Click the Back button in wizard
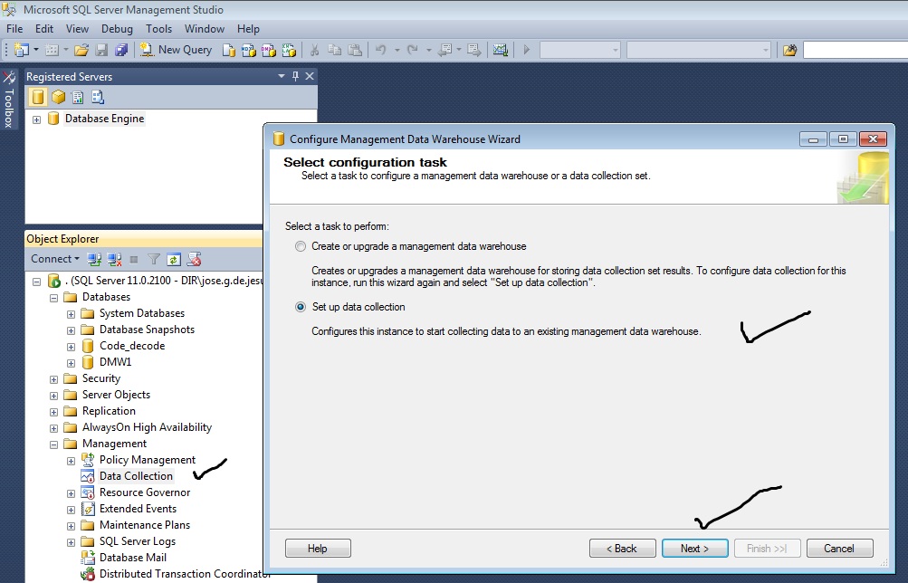The width and height of the screenshot is (908, 583). (623, 549)
